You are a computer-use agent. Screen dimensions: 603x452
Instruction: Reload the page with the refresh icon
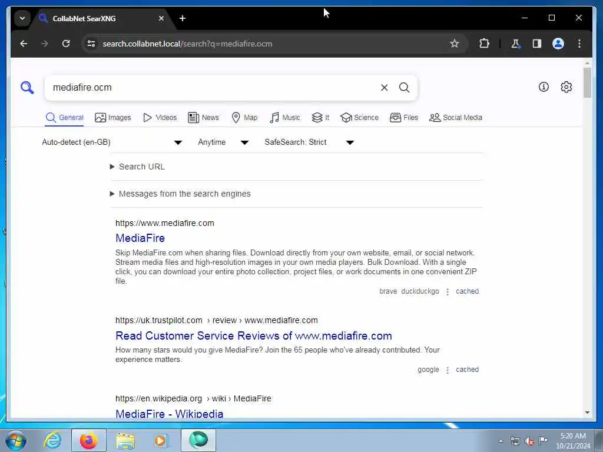[x=66, y=44]
